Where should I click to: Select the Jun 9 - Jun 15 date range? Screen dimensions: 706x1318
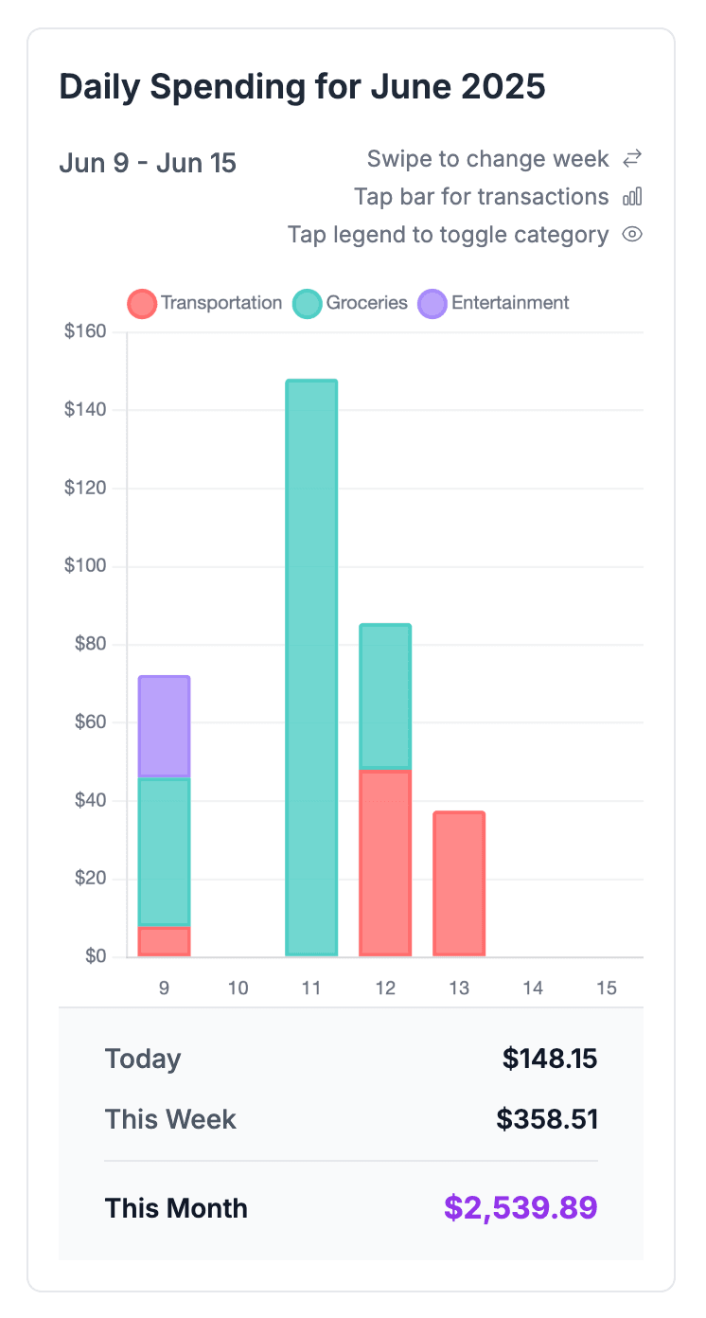point(147,163)
